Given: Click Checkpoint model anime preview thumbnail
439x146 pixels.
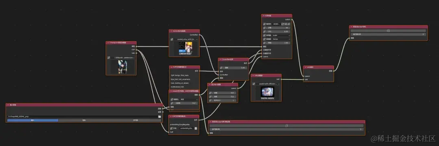Looking at the screenshot, I should coord(123,67).
